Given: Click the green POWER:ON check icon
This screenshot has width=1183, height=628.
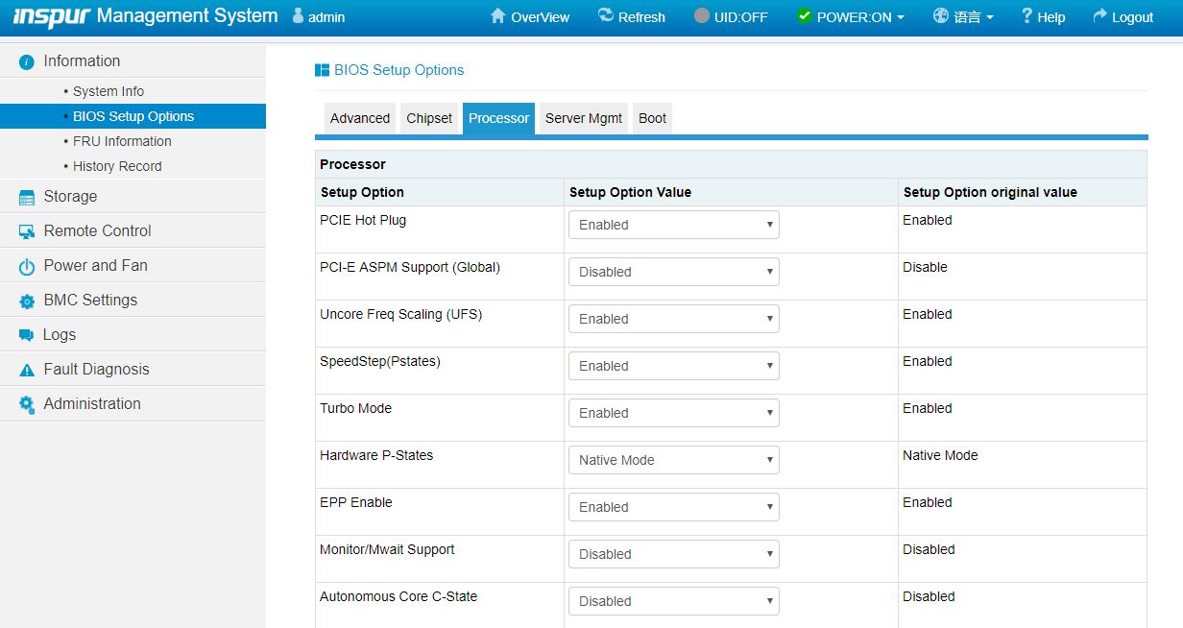Looking at the screenshot, I should click(x=805, y=16).
